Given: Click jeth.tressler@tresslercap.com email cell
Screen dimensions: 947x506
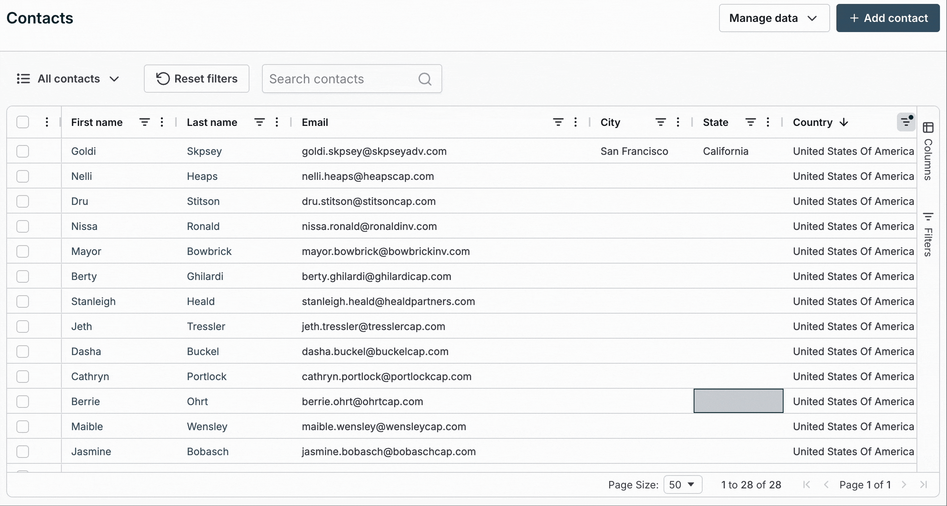Looking at the screenshot, I should click(373, 327).
